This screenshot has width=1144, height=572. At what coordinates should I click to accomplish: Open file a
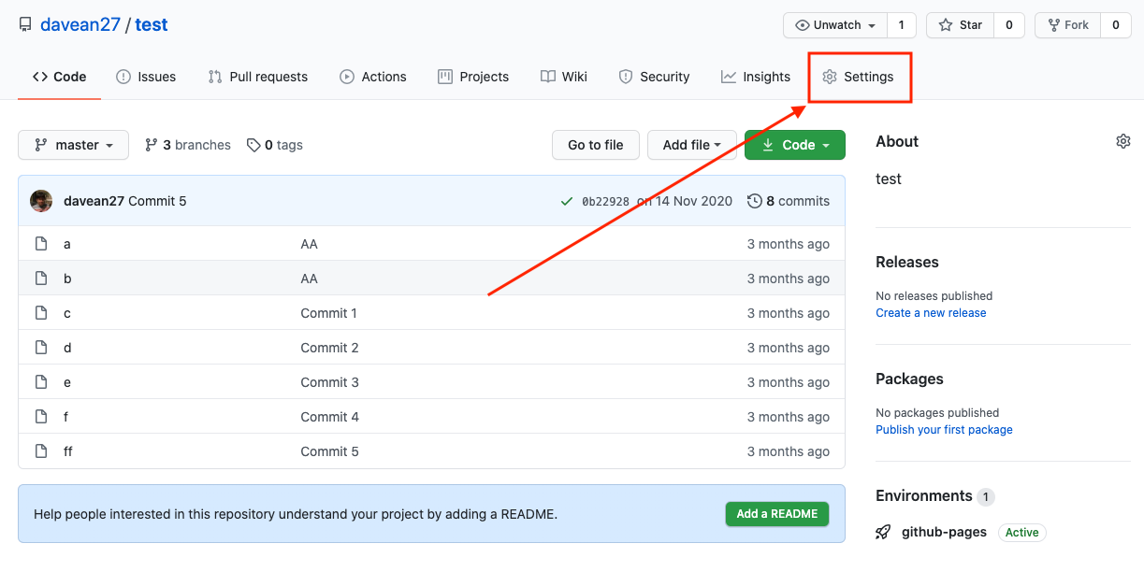(67, 244)
